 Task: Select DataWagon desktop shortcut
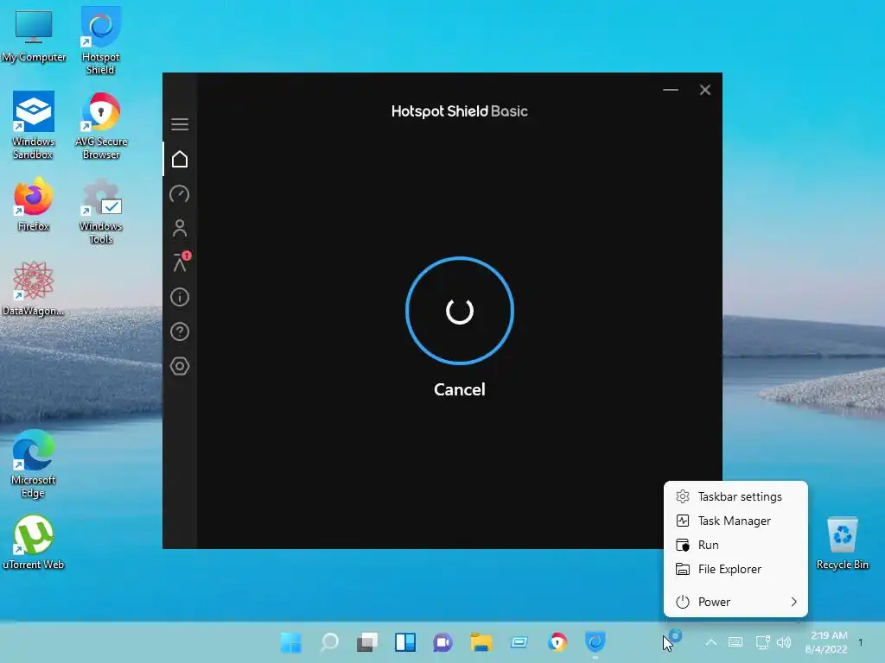(34, 288)
